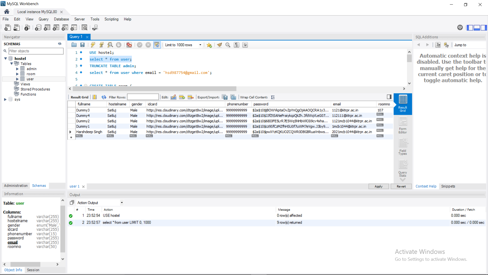Collapse the hostel schema
This screenshot has height=275, width=488.
[5, 59]
